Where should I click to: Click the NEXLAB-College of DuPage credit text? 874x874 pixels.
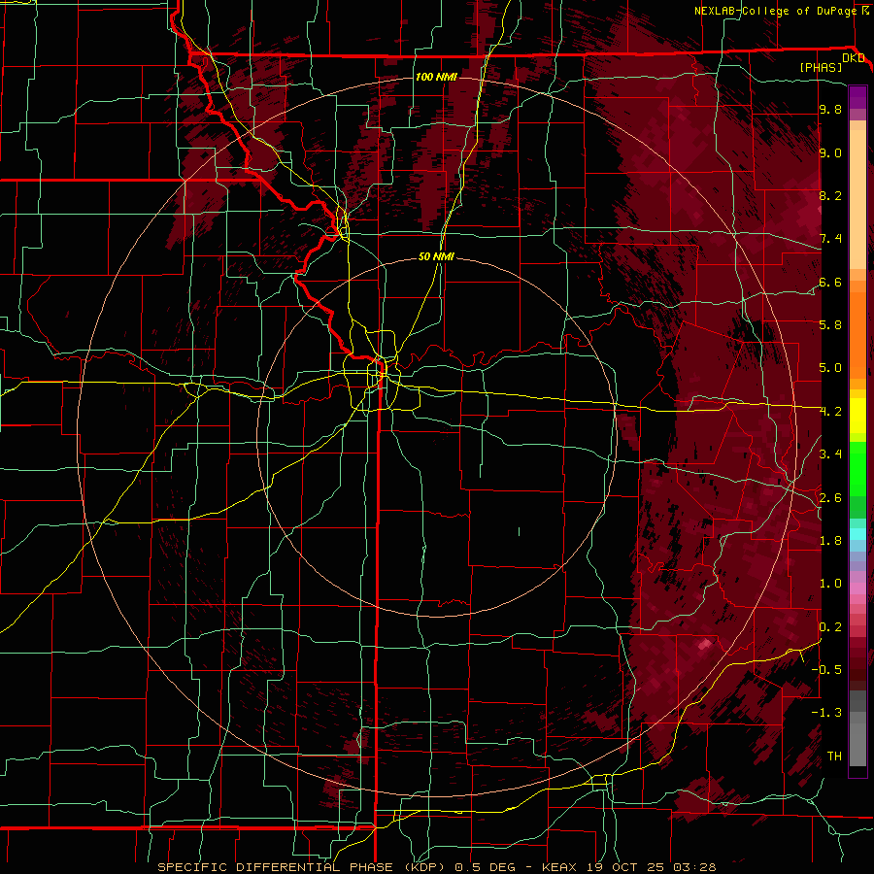pyautogui.click(x=776, y=11)
